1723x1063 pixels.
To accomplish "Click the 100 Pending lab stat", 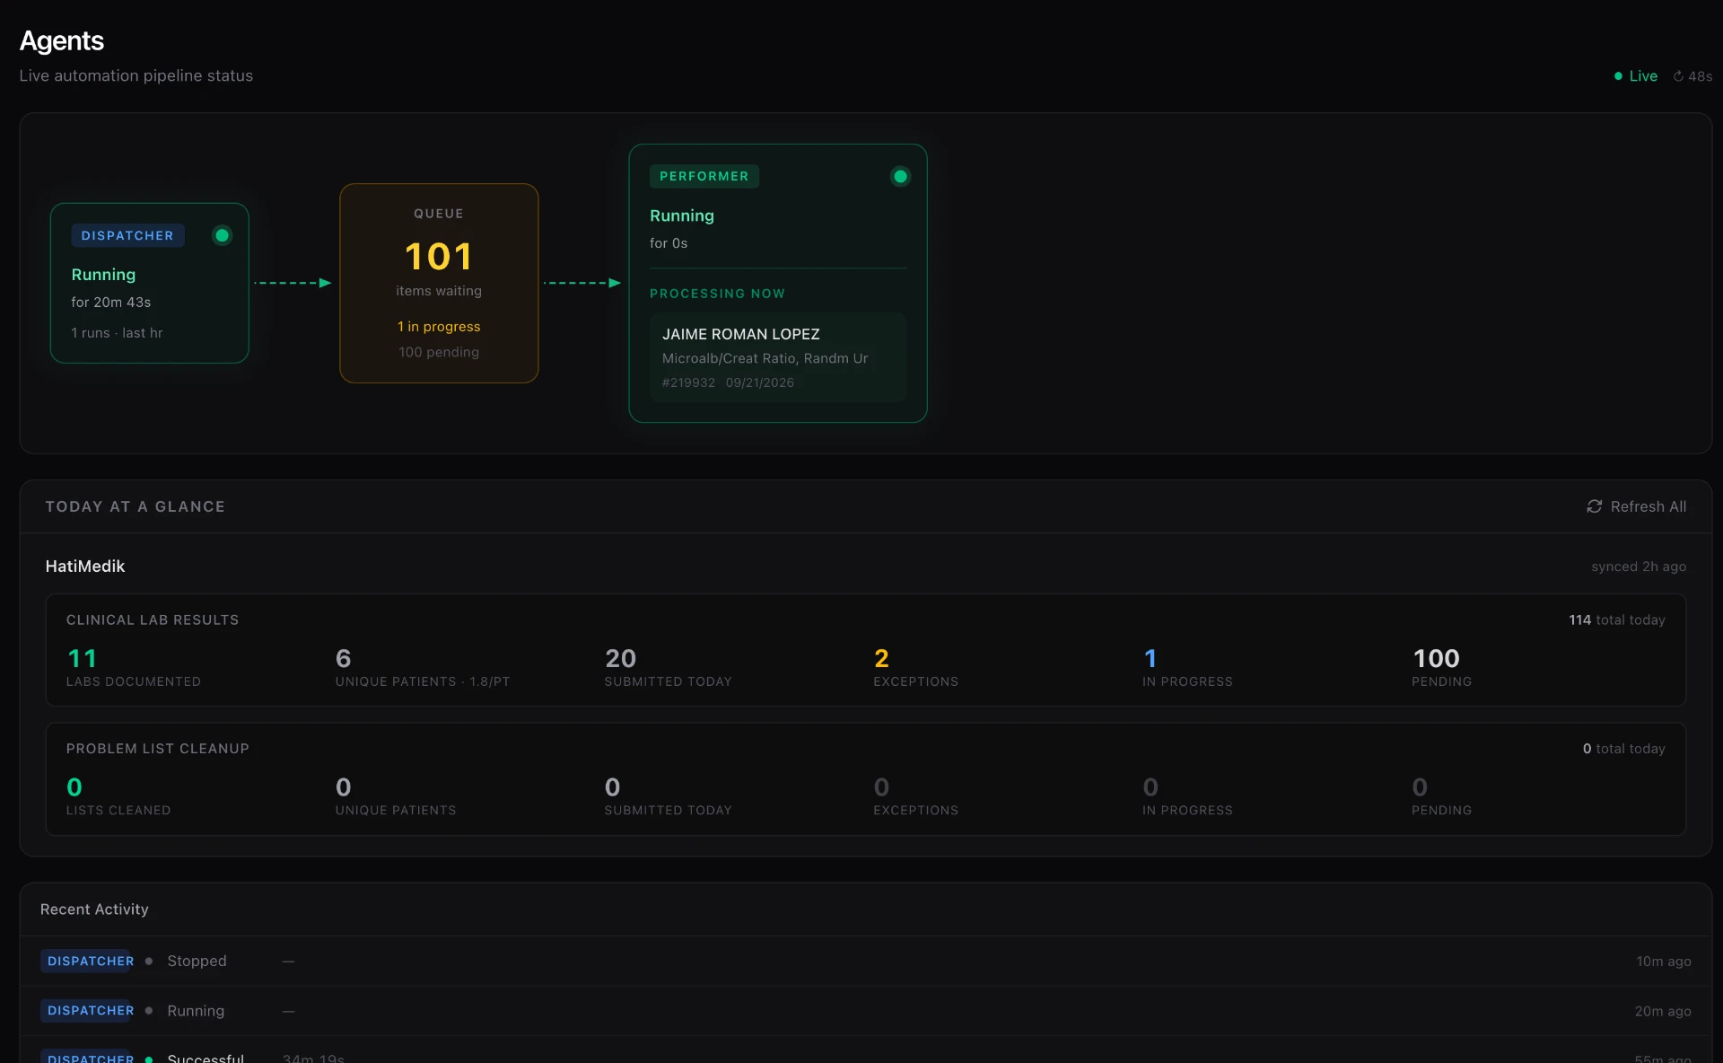I will click(1441, 668).
